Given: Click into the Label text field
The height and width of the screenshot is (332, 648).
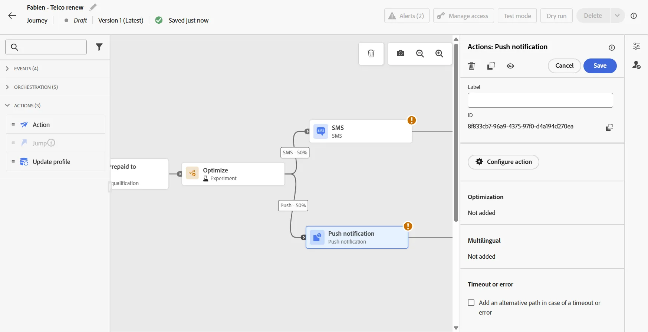Looking at the screenshot, I should [x=540, y=100].
